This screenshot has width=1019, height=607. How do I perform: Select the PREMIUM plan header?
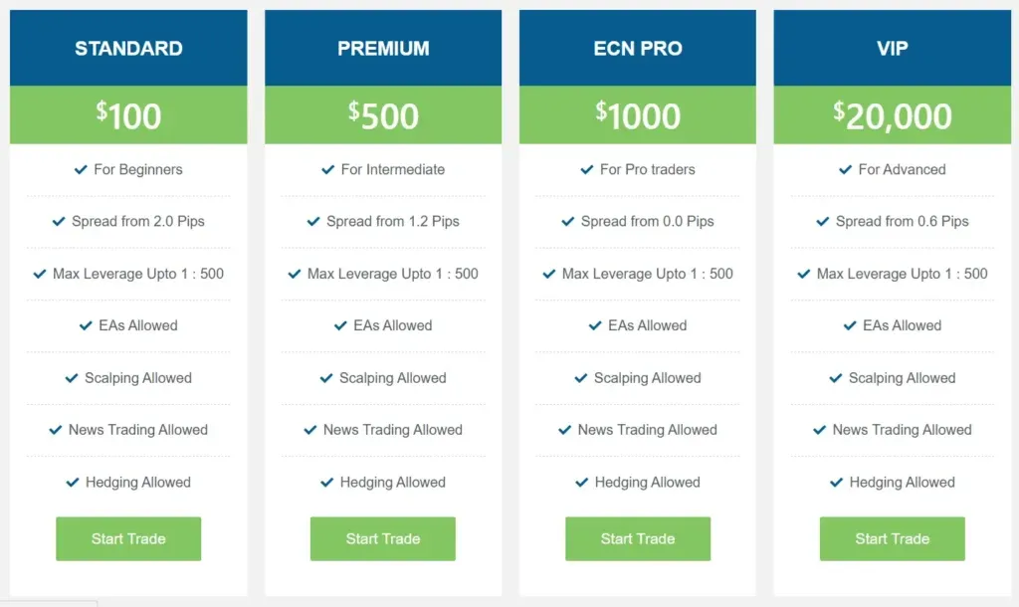tap(383, 48)
